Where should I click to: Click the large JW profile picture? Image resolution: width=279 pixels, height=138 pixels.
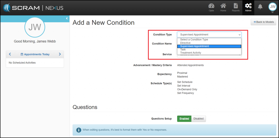coord(35,27)
